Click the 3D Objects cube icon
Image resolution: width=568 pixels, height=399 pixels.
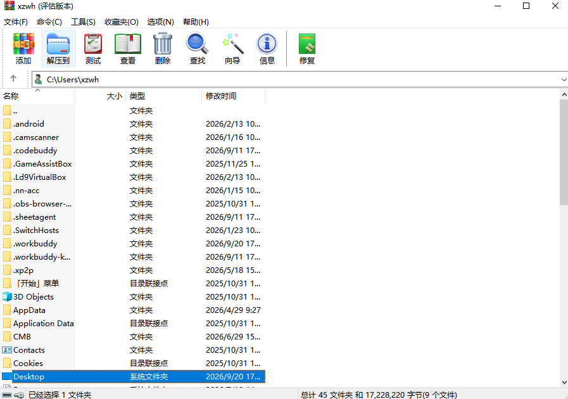pyautogui.click(x=7, y=296)
